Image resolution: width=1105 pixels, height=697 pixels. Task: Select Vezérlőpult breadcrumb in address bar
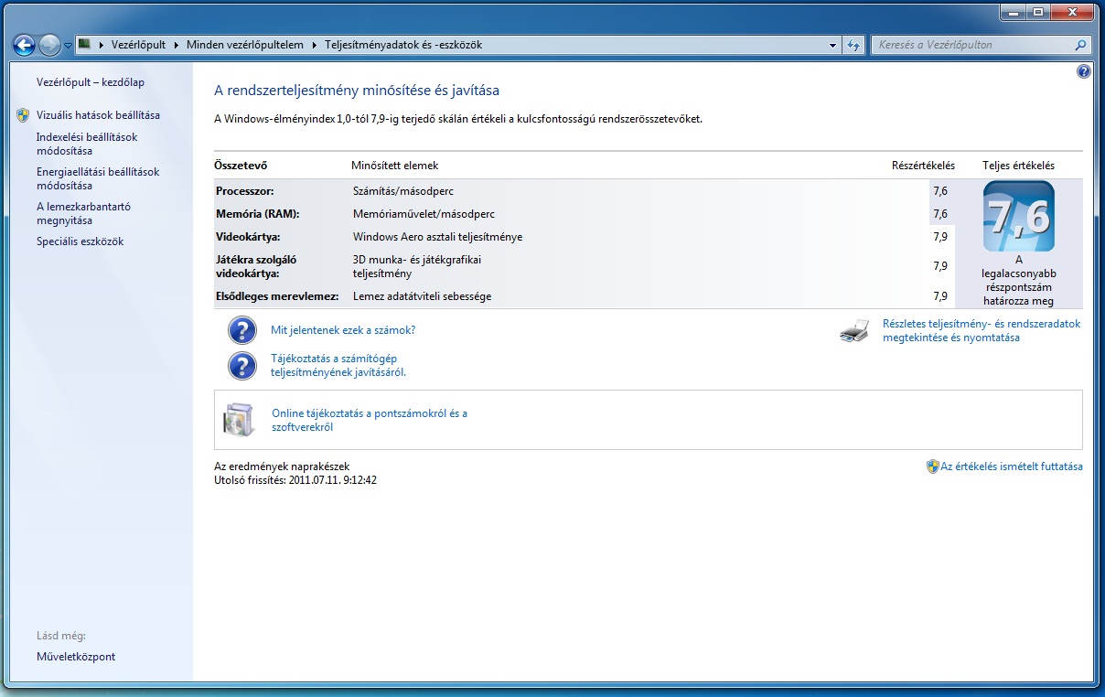coord(138,44)
